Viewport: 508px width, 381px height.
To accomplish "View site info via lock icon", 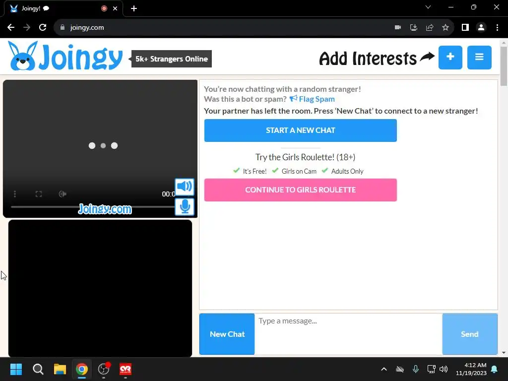I will 63,27.
